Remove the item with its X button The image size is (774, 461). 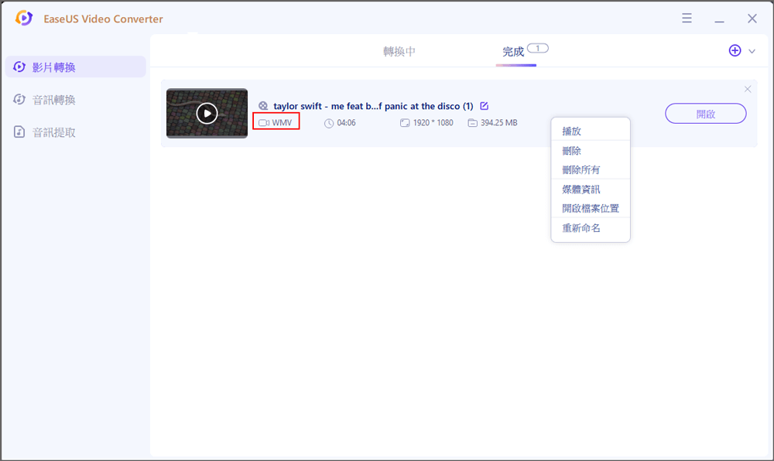click(x=748, y=89)
